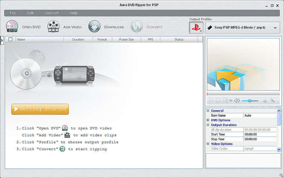
Task: Open the Convert menu
Action: [x=52, y=13]
